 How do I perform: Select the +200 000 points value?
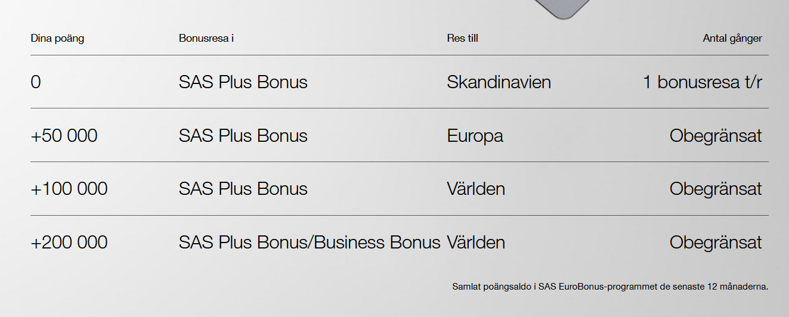[x=69, y=243]
